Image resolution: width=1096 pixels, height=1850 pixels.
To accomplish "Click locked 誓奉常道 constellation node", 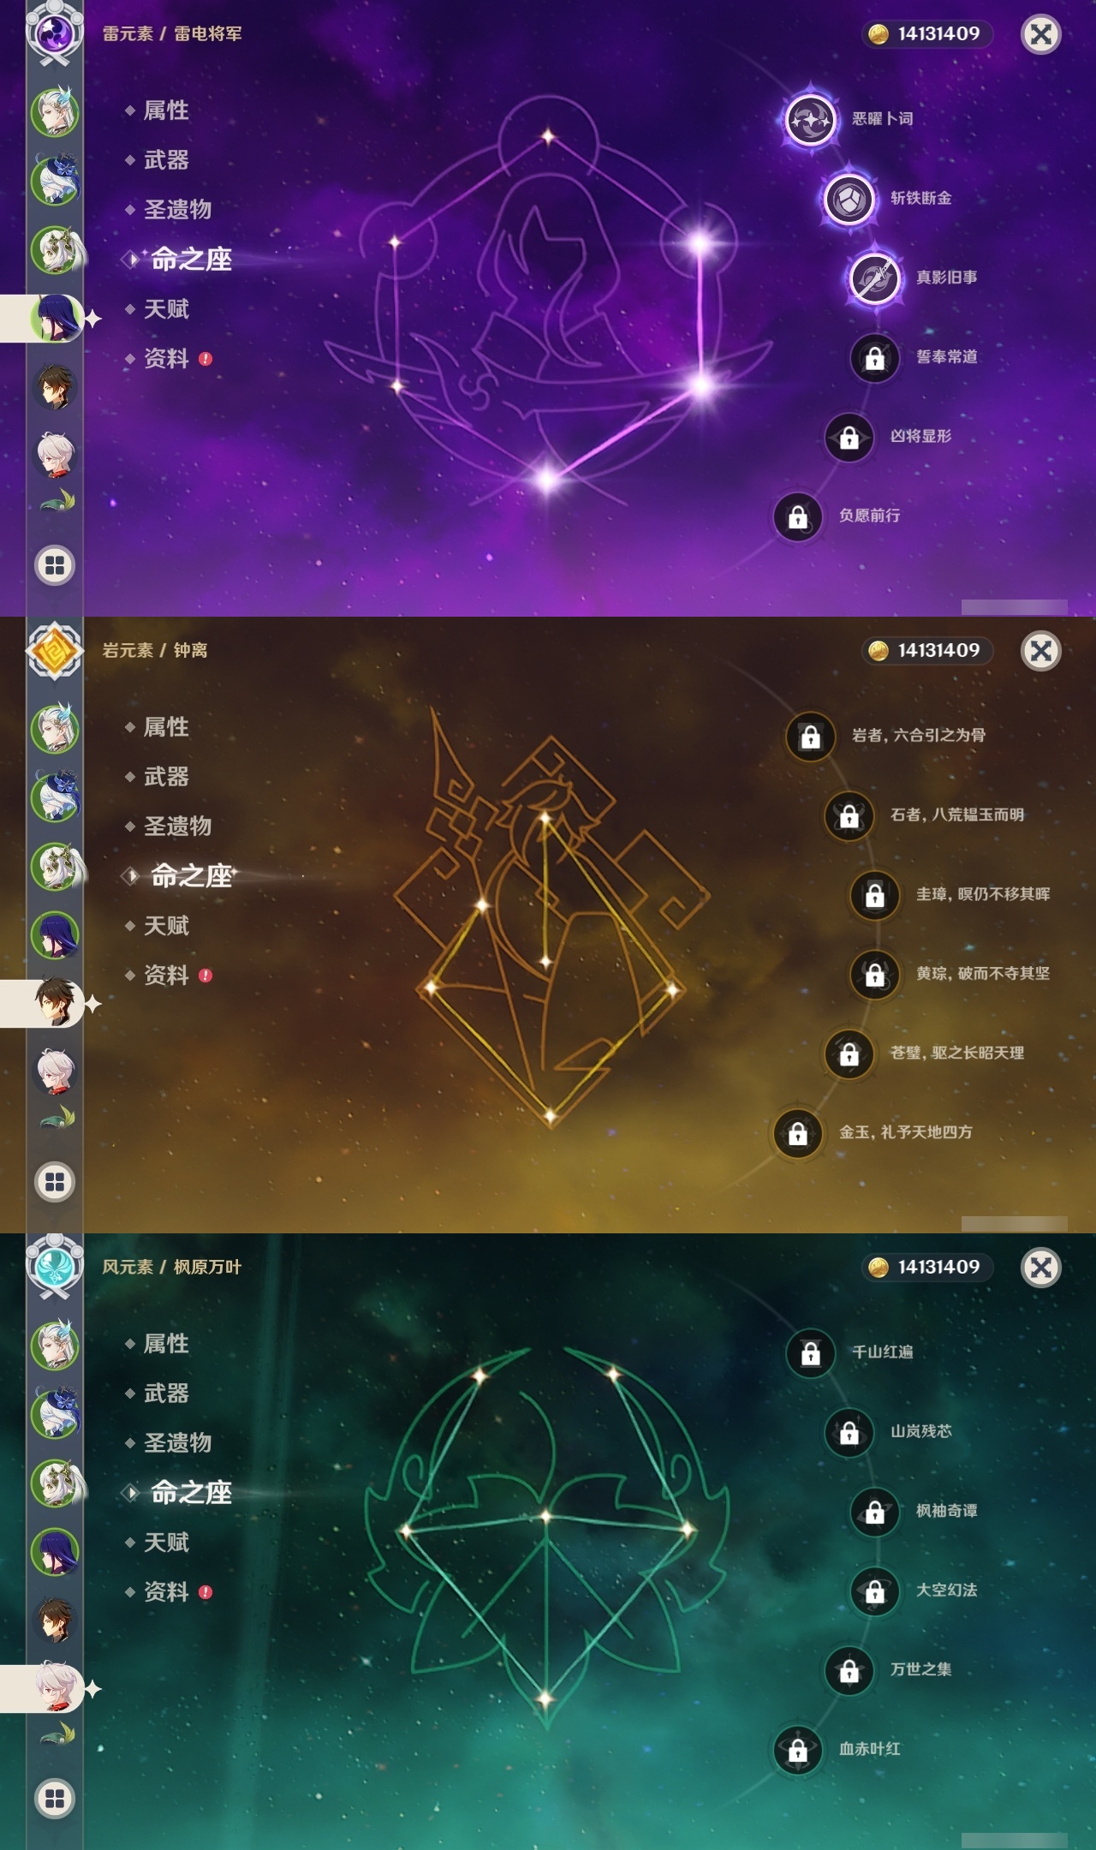I will 874,357.
